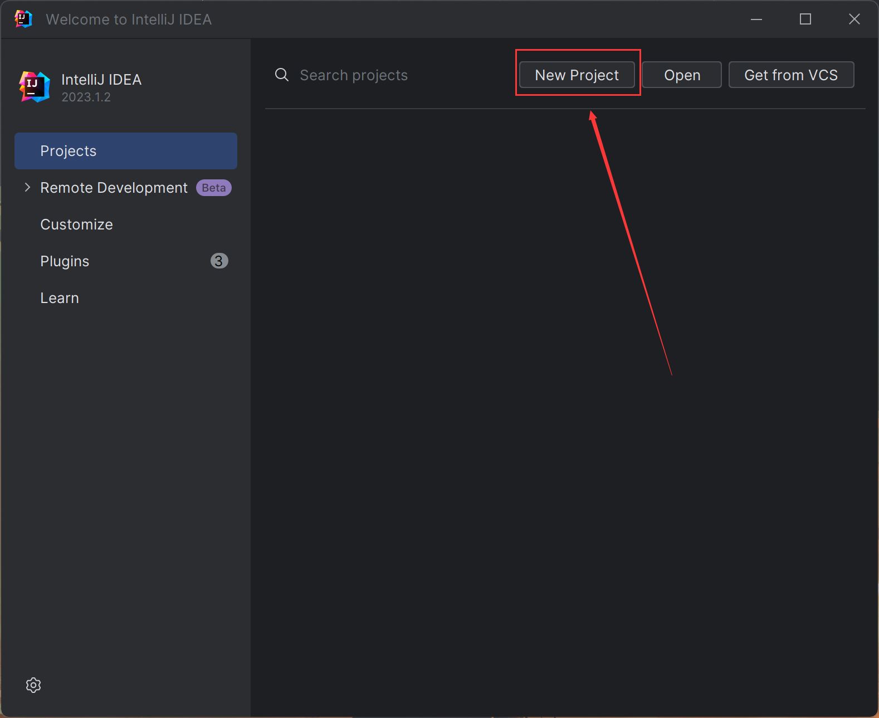Screen dimensions: 879x718
Task: Maximize the Welcome window
Action: (x=805, y=19)
